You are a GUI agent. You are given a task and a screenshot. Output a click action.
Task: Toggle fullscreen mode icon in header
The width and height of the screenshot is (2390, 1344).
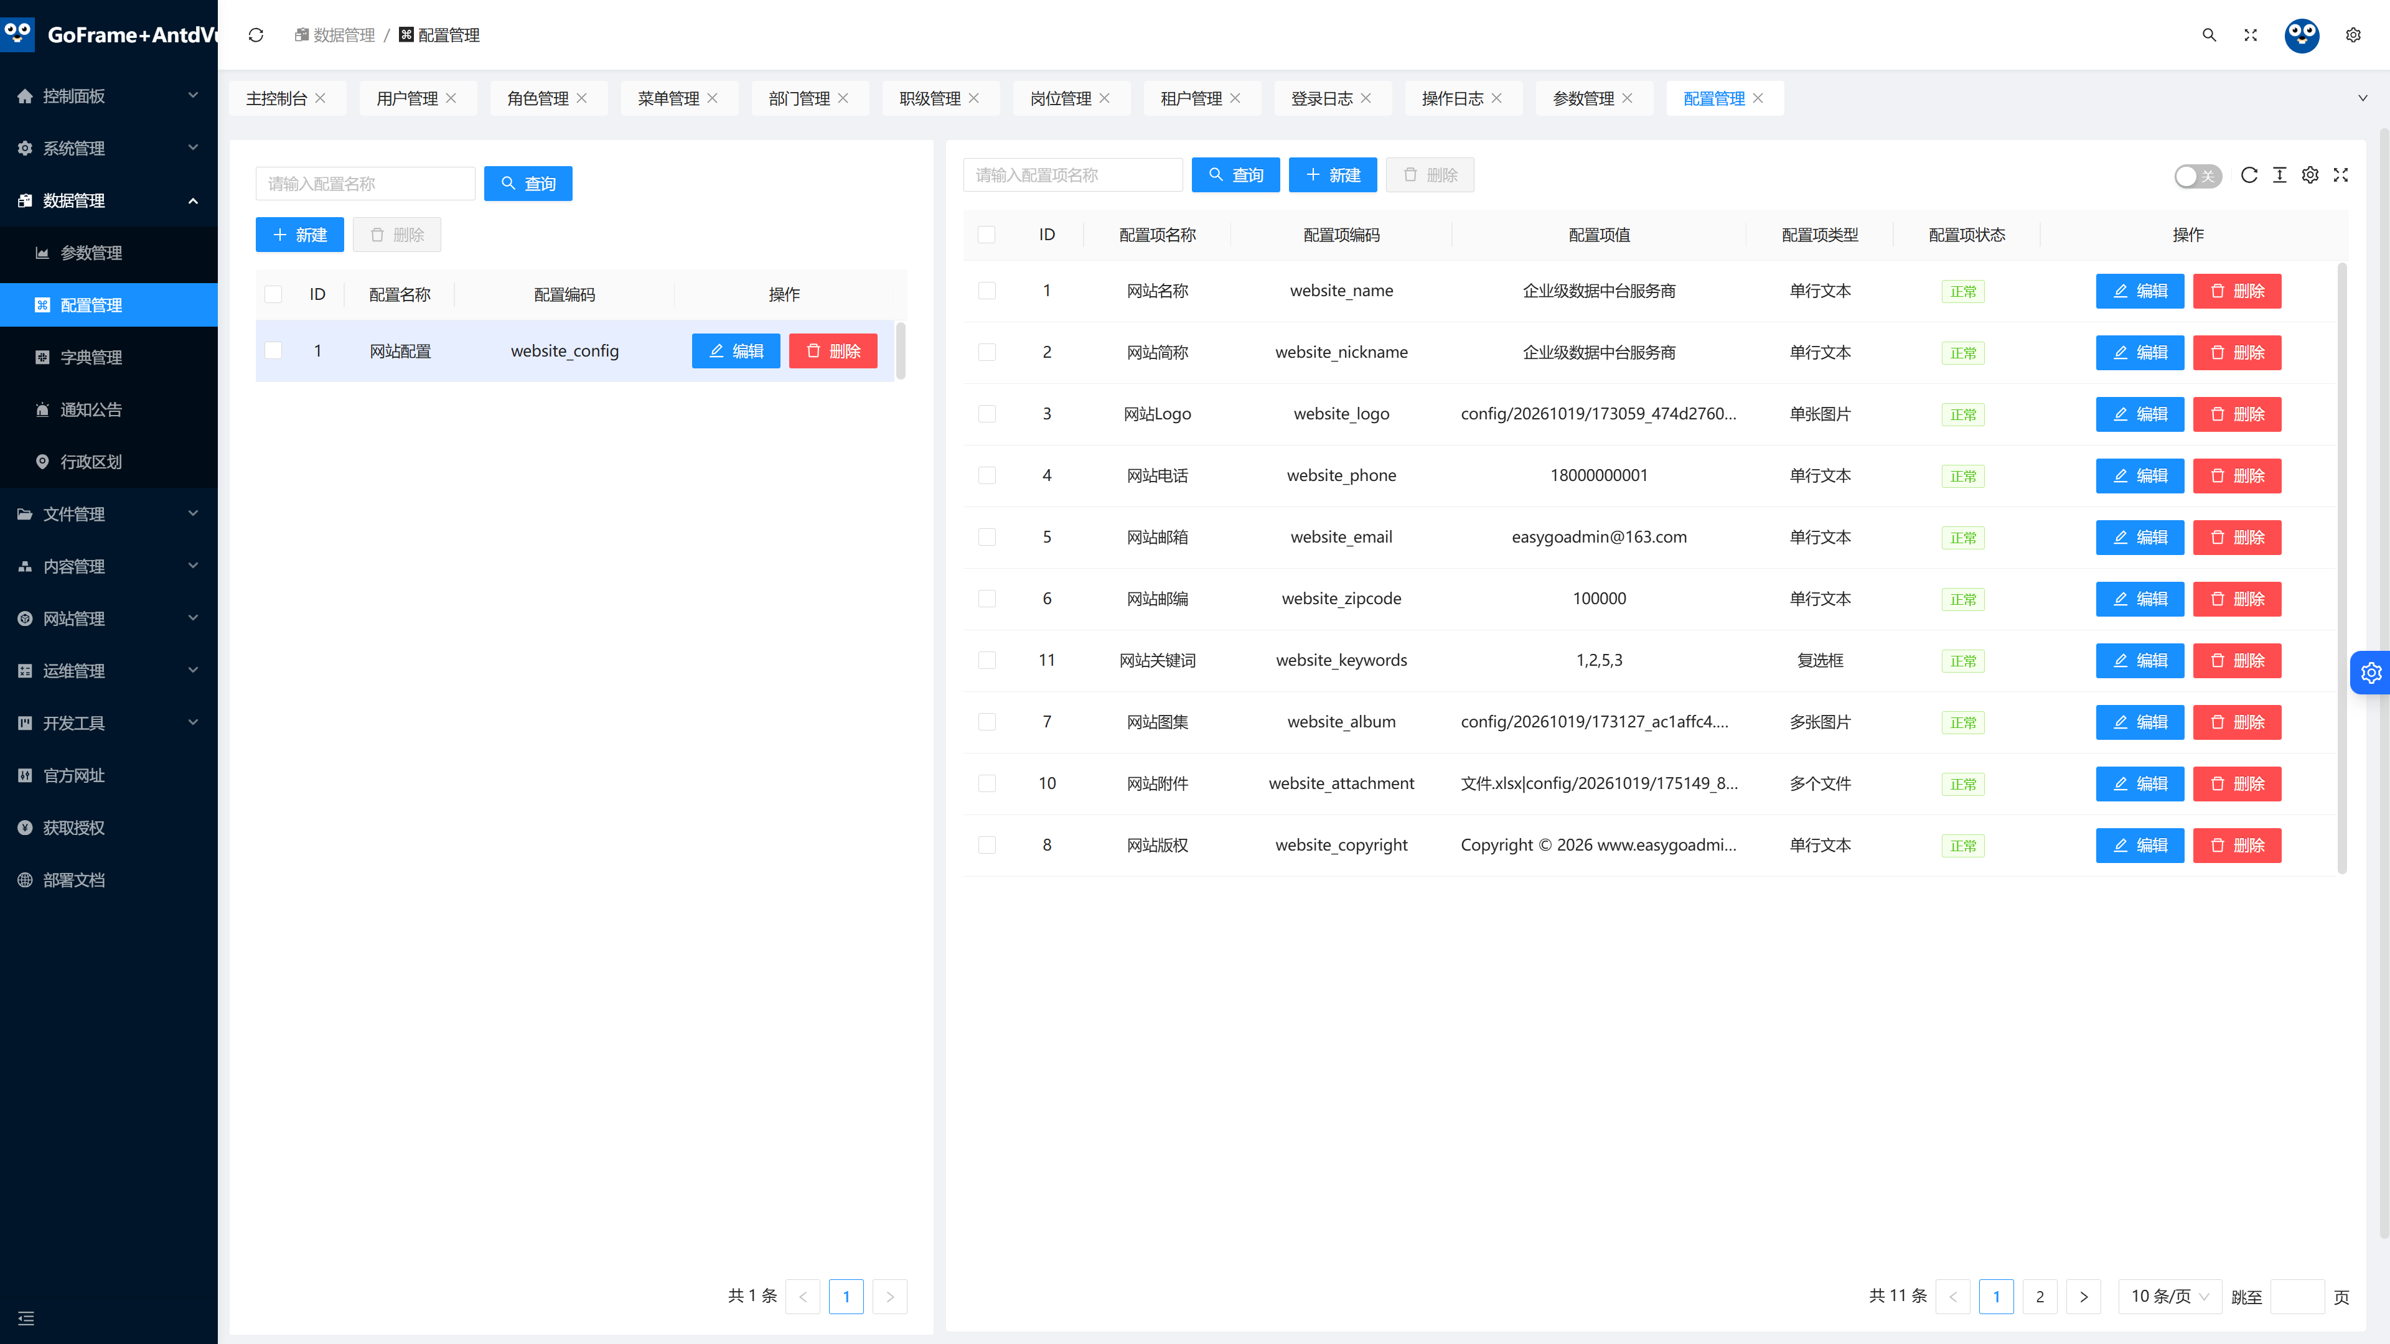click(x=2251, y=35)
